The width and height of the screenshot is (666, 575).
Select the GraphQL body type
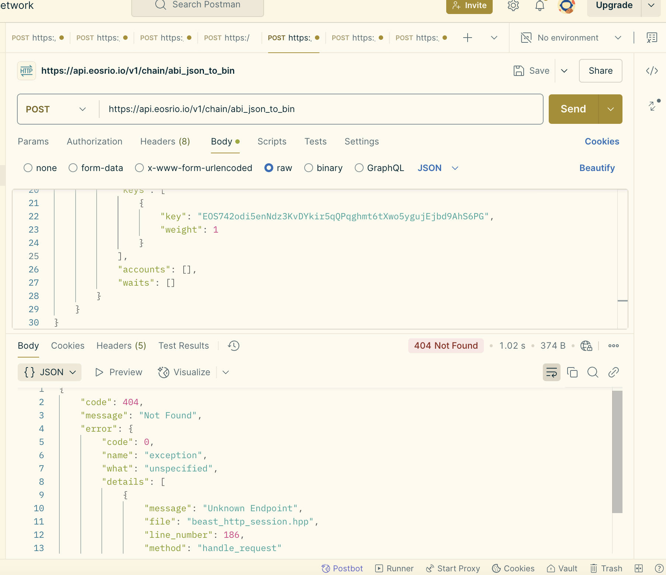pyautogui.click(x=359, y=168)
